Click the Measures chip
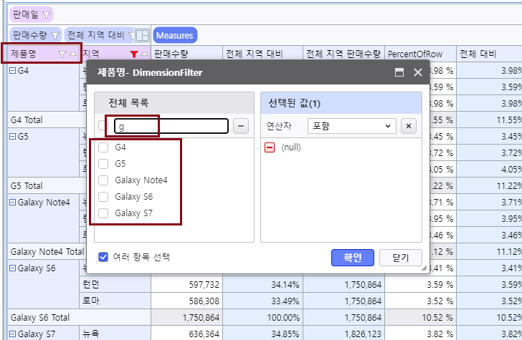This screenshot has width=522, height=340. (174, 35)
